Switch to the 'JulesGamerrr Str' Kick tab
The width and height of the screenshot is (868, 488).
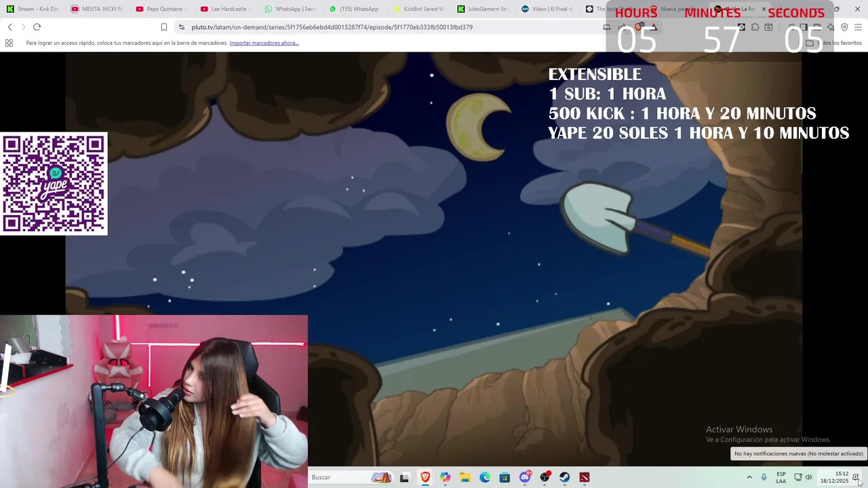click(x=484, y=9)
